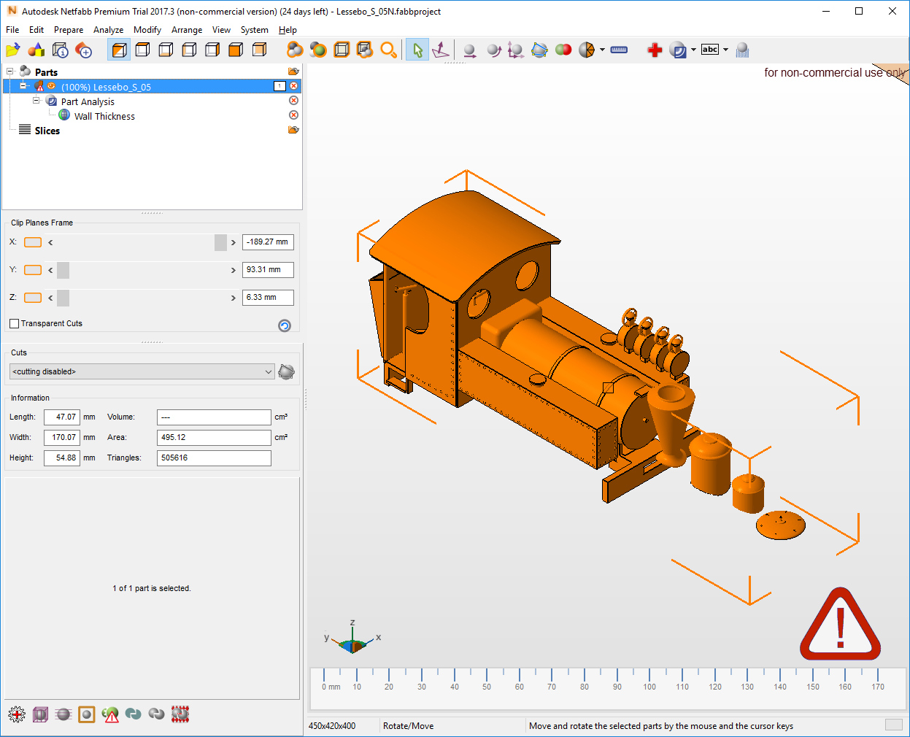Remove Part Analysis via its red x
Screen dimensions: 910x737
coord(293,101)
